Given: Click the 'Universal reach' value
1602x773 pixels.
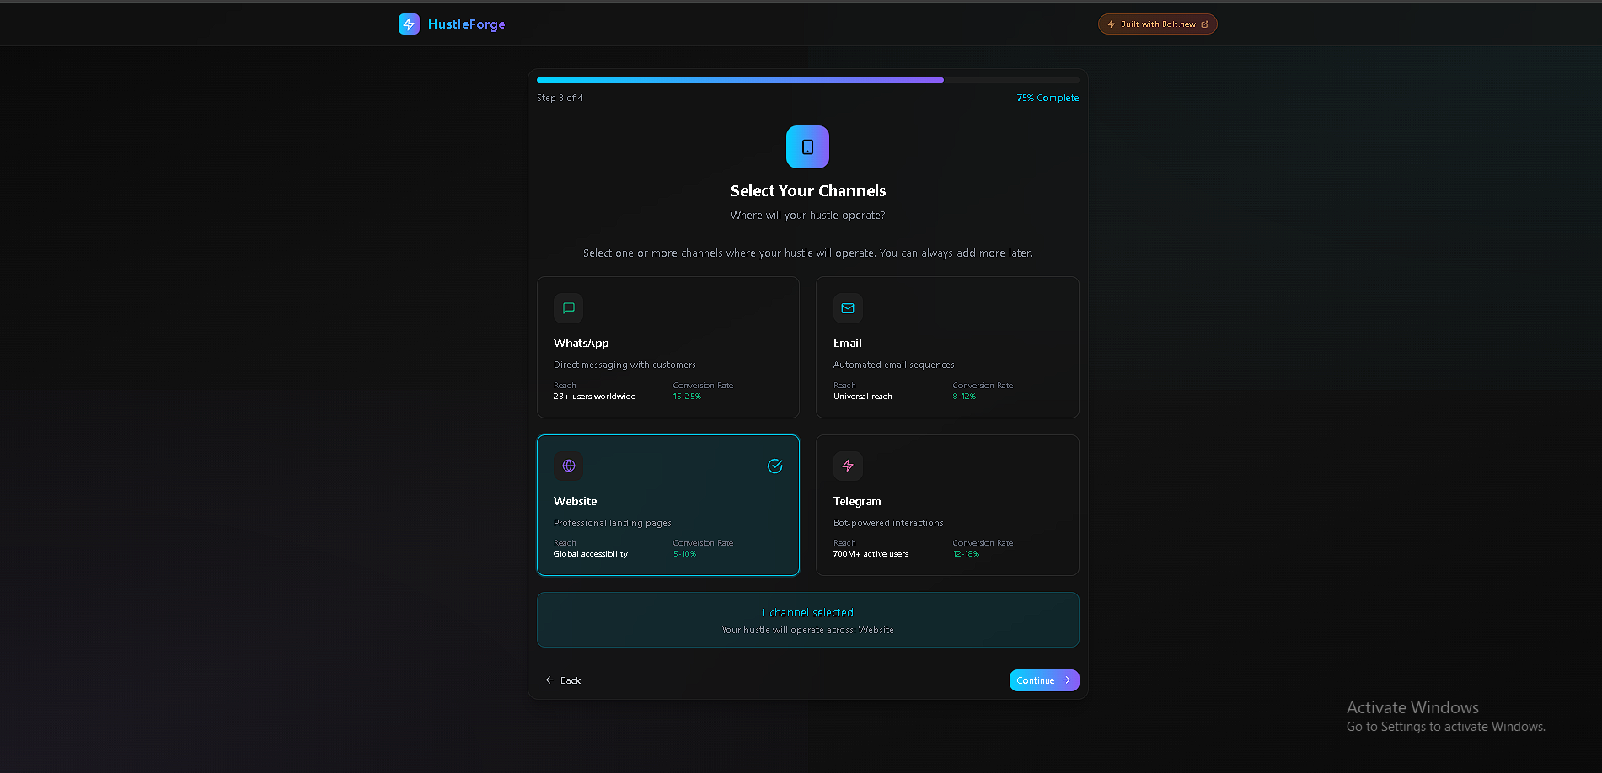Looking at the screenshot, I should 862,397.
